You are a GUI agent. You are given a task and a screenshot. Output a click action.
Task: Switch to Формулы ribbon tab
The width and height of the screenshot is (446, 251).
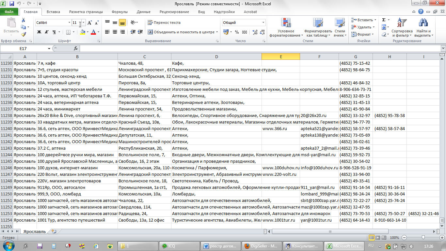[x=119, y=12]
